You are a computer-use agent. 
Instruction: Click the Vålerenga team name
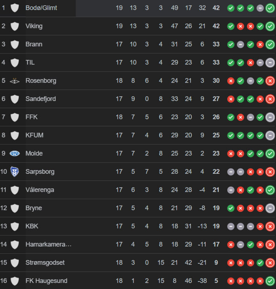click(40, 190)
